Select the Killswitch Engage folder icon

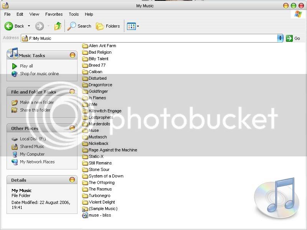85,111
